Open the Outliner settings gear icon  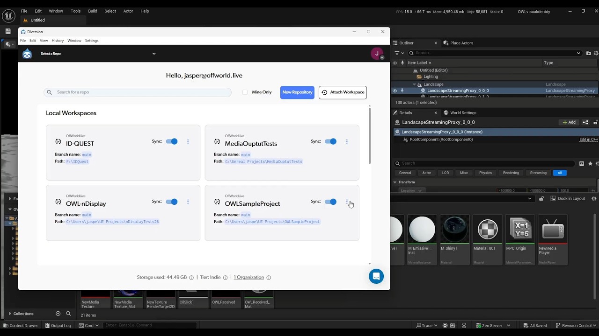pos(595,53)
